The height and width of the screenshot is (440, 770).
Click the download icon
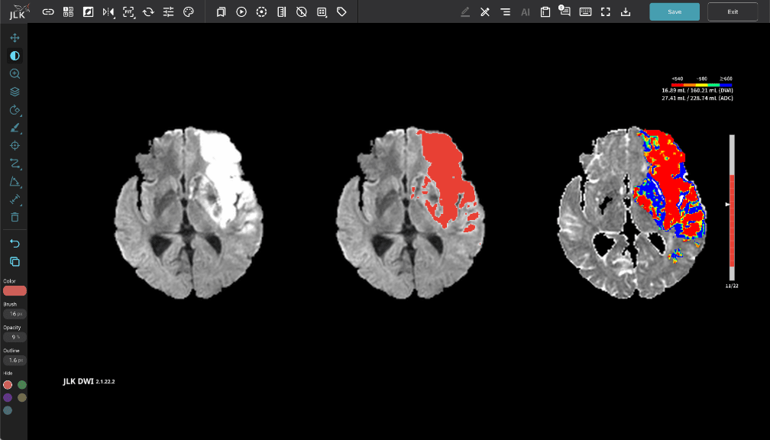(626, 11)
